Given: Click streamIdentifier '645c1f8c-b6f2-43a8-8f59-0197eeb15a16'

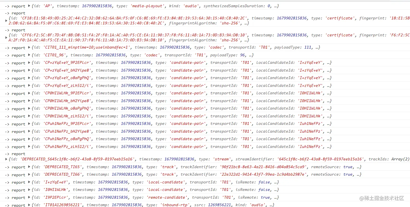Looking at the screenshot, I should 320,159.
